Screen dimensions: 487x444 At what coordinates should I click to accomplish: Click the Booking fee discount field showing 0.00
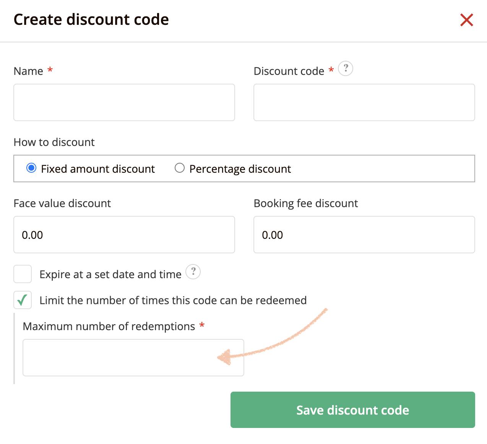point(364,235)
